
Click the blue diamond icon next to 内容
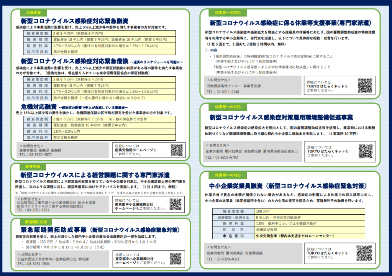[x=207, y=50]
